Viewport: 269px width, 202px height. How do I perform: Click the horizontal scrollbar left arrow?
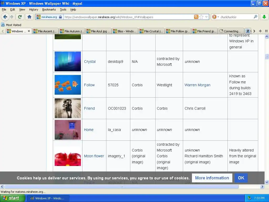[x=2, y=186]
